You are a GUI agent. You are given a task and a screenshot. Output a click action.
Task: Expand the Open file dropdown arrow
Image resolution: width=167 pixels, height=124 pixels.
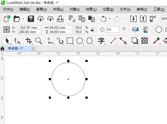coord(23,19)
